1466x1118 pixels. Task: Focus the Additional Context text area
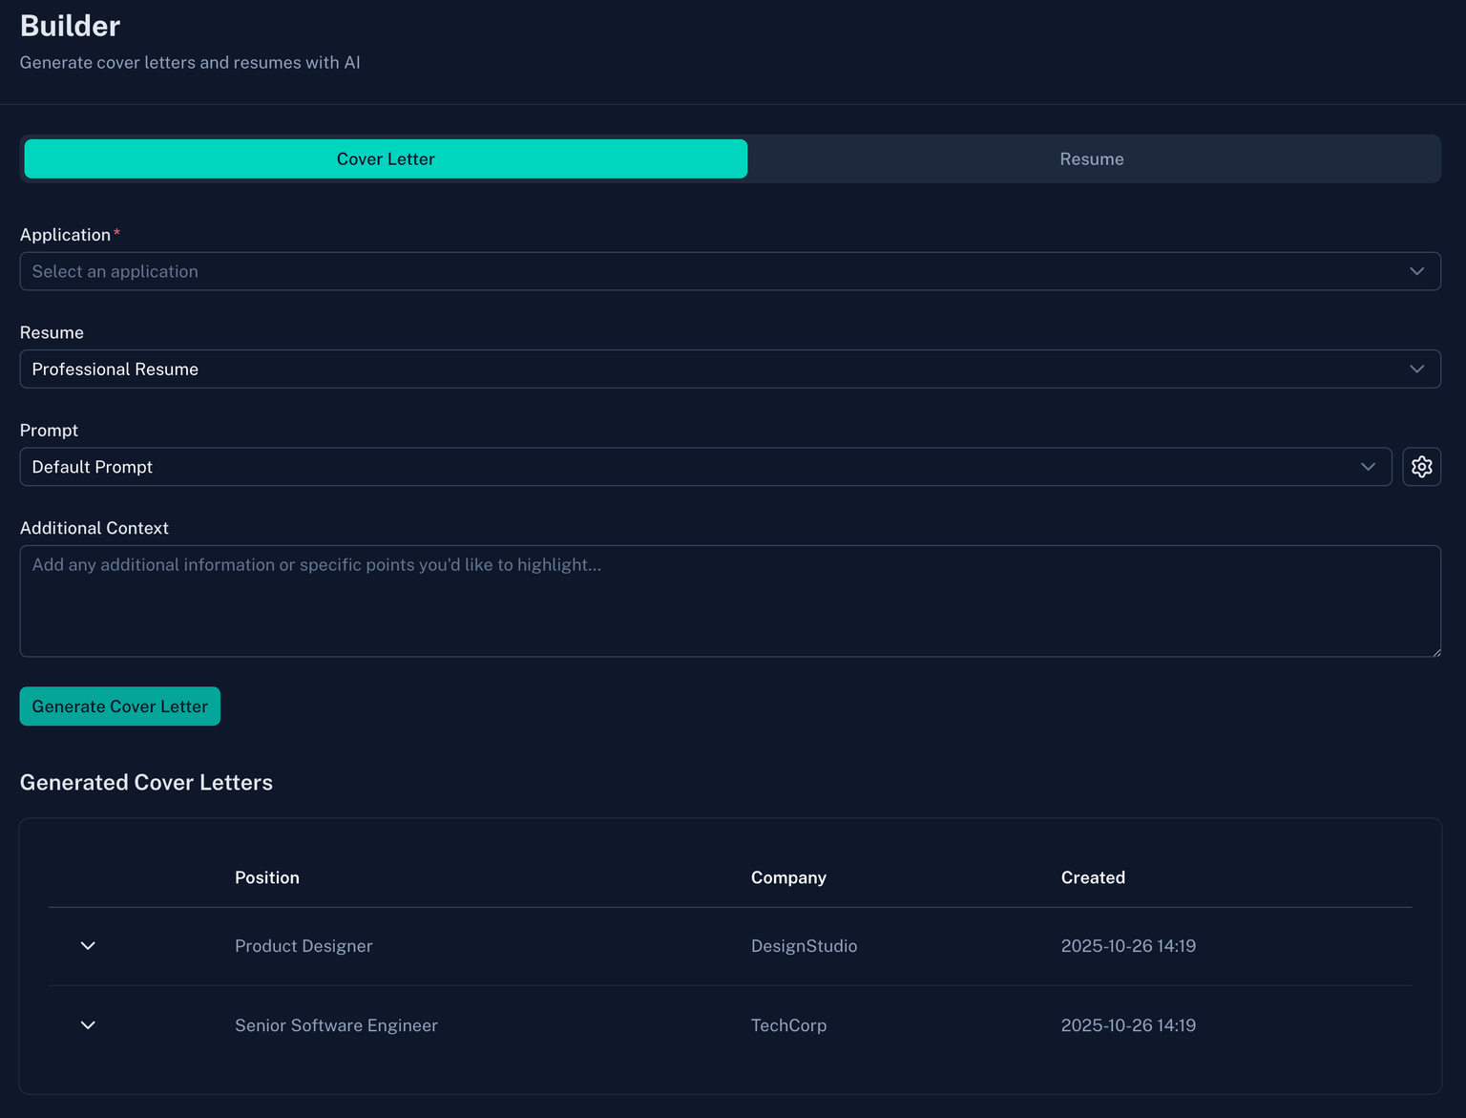pyautogui.click(x=729, y=601)
